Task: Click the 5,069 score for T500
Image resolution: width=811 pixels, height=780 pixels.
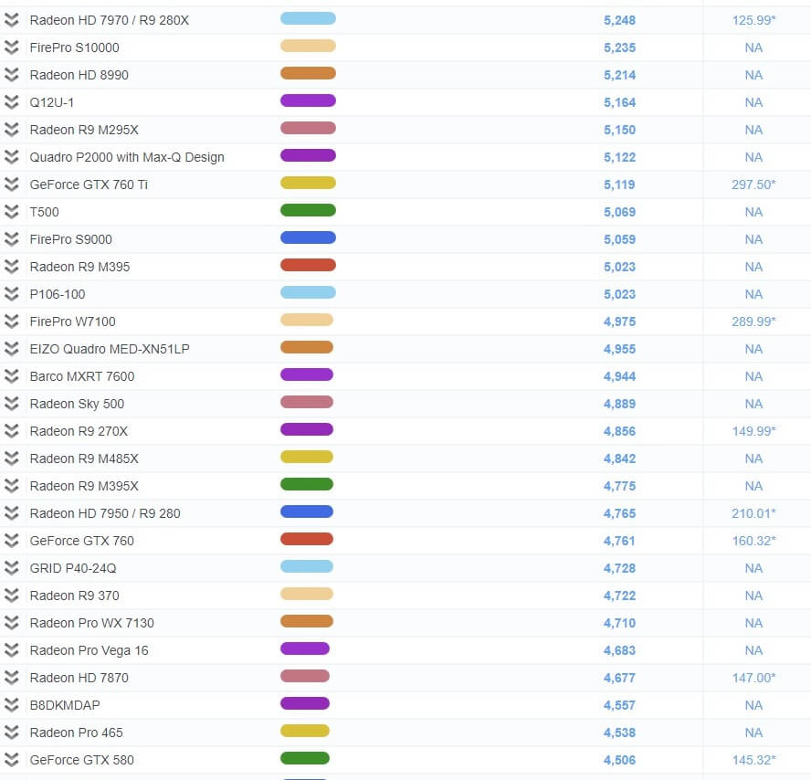Action: (619, 213)
